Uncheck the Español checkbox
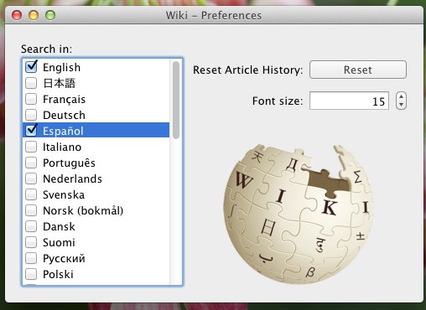The width and height of the screenshot is (426, 310). point(31,131)
